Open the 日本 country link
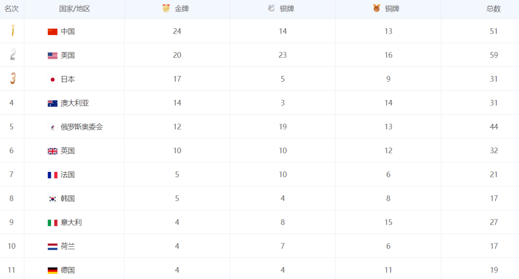 pyautogui.click(x=68, y=79)
